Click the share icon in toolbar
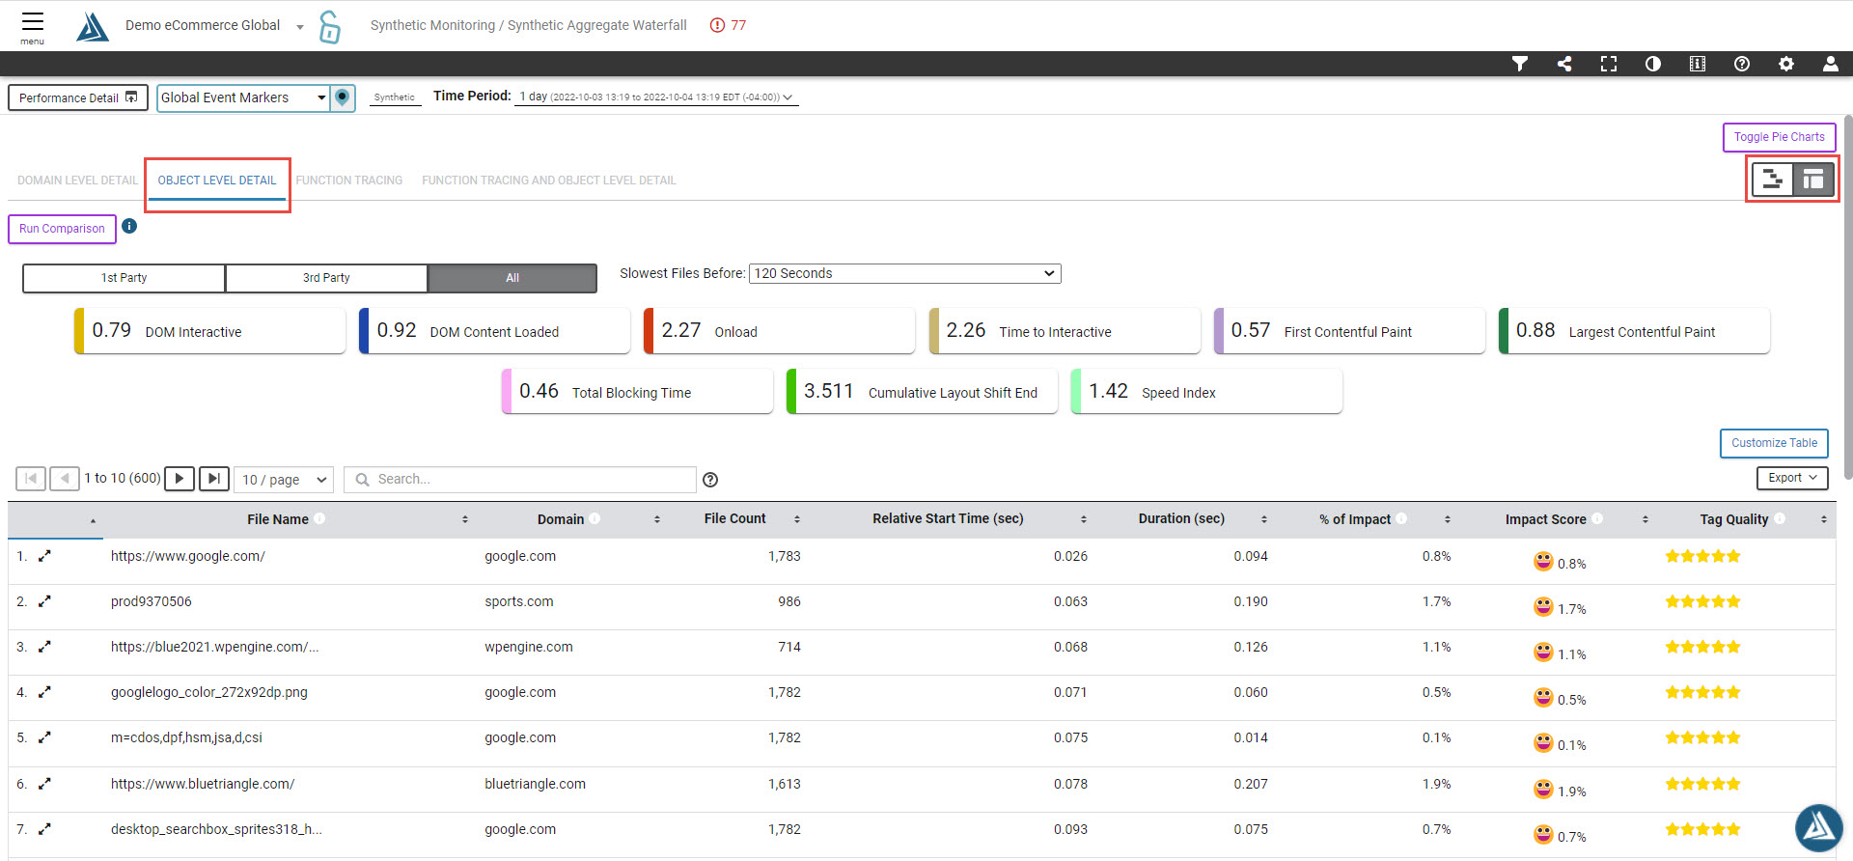Image resolution: width=1853 pixels, height=861 pixels. tap(1564, 64)
